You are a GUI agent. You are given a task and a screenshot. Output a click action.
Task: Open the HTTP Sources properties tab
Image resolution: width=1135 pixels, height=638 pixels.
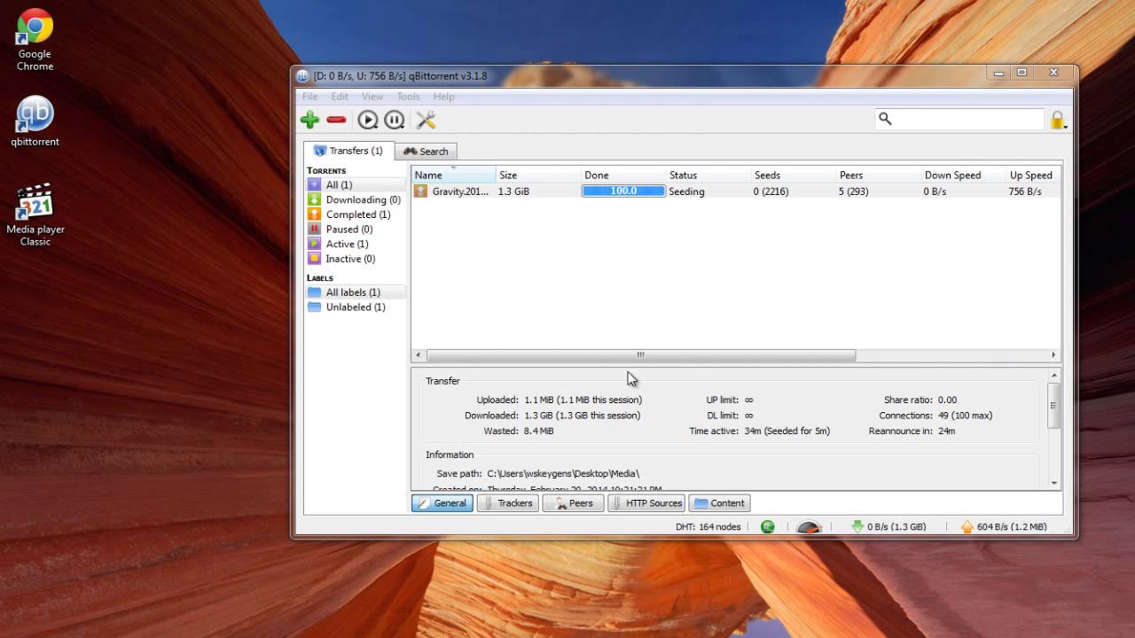pos(646,503)
